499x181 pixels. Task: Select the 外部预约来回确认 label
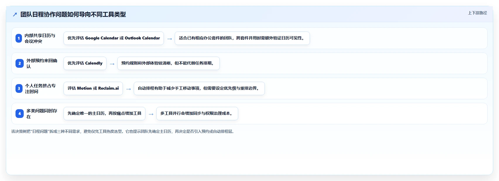click(x=42, y=63)
